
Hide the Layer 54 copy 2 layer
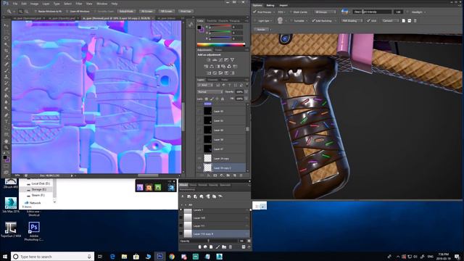pyautogui.click(x=199, y=167)
